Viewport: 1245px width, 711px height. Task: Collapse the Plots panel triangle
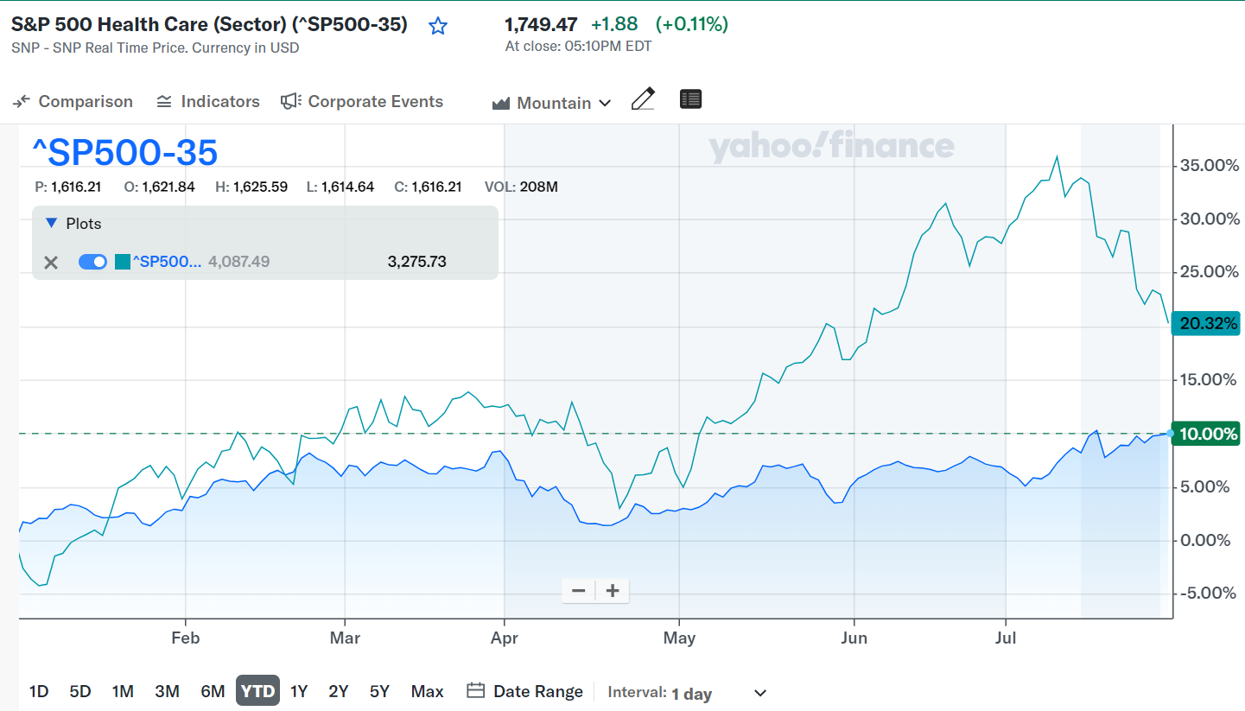50,224
